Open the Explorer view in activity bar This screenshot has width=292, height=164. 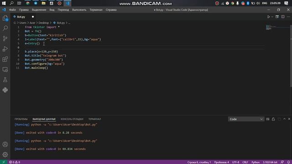point(5,18)
